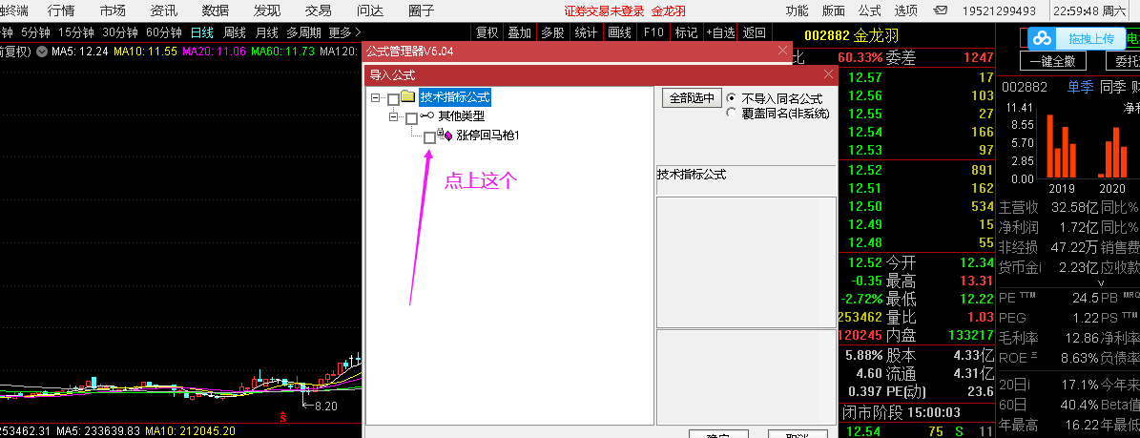Click the 叠加 toolbar button
Viewport: 1140px width, 438px height.
click(x=519, y=32)
